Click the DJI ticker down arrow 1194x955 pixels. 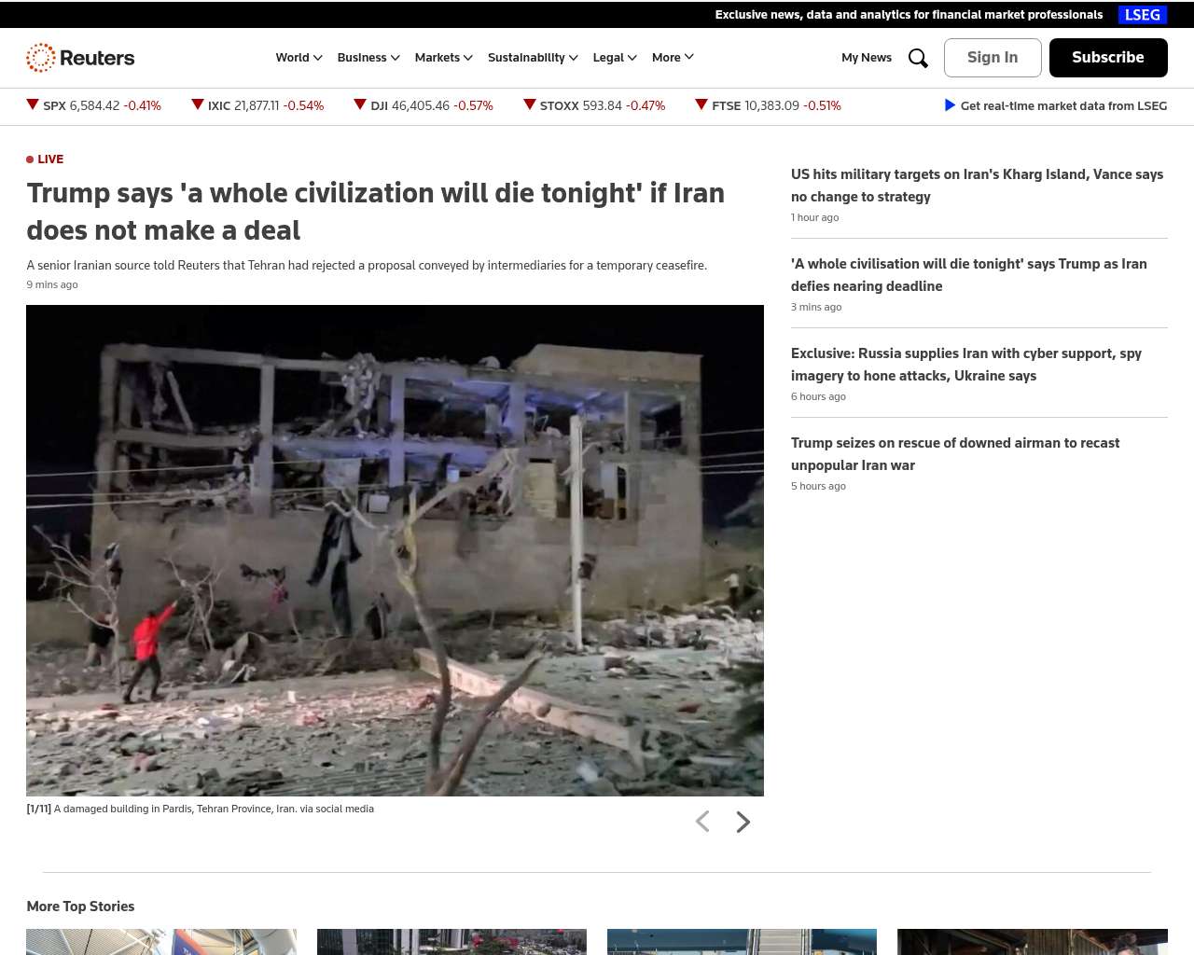[x=360, y=105]
